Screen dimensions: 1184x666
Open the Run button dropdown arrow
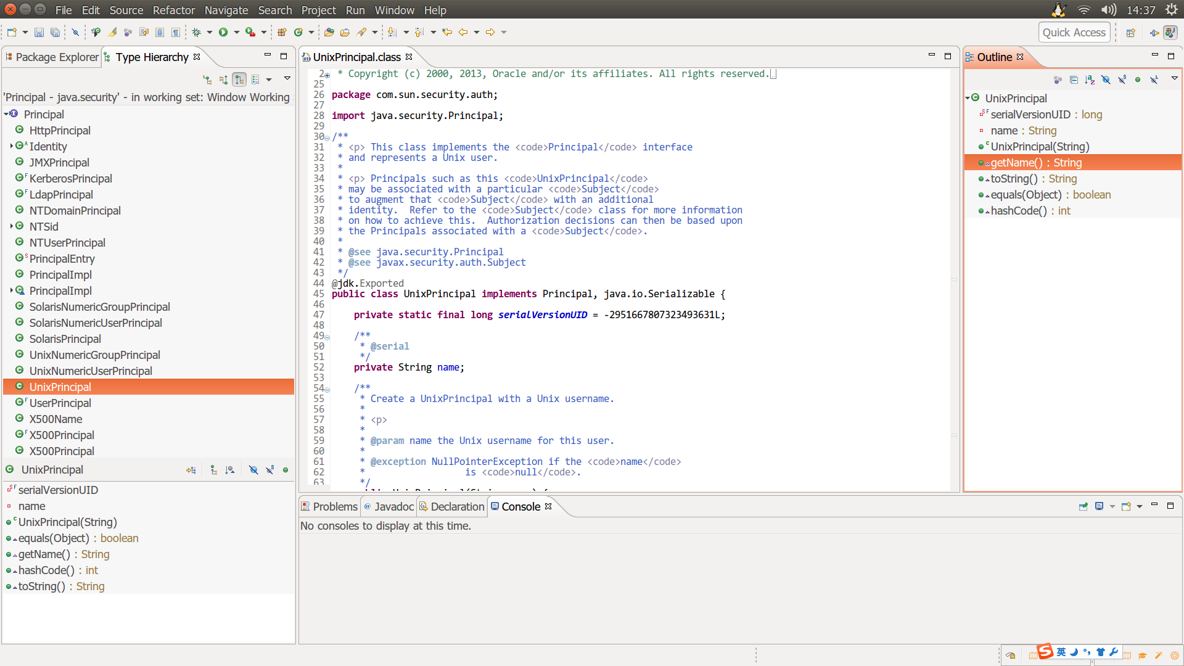[236, 32]
